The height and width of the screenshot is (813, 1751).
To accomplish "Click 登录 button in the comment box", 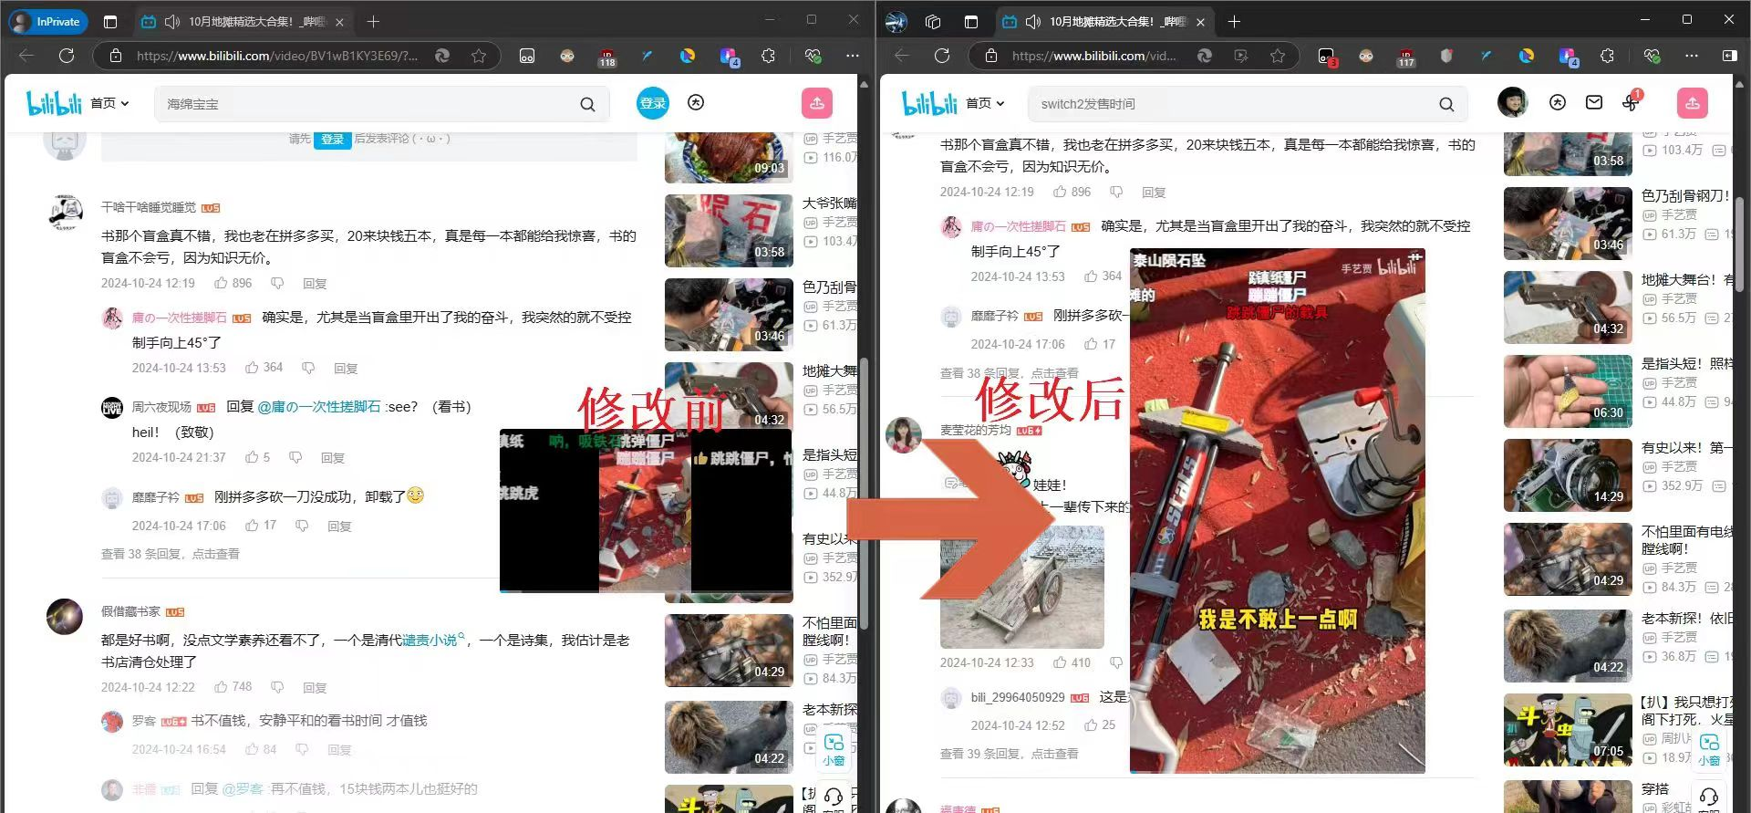I will click(333, 140).
